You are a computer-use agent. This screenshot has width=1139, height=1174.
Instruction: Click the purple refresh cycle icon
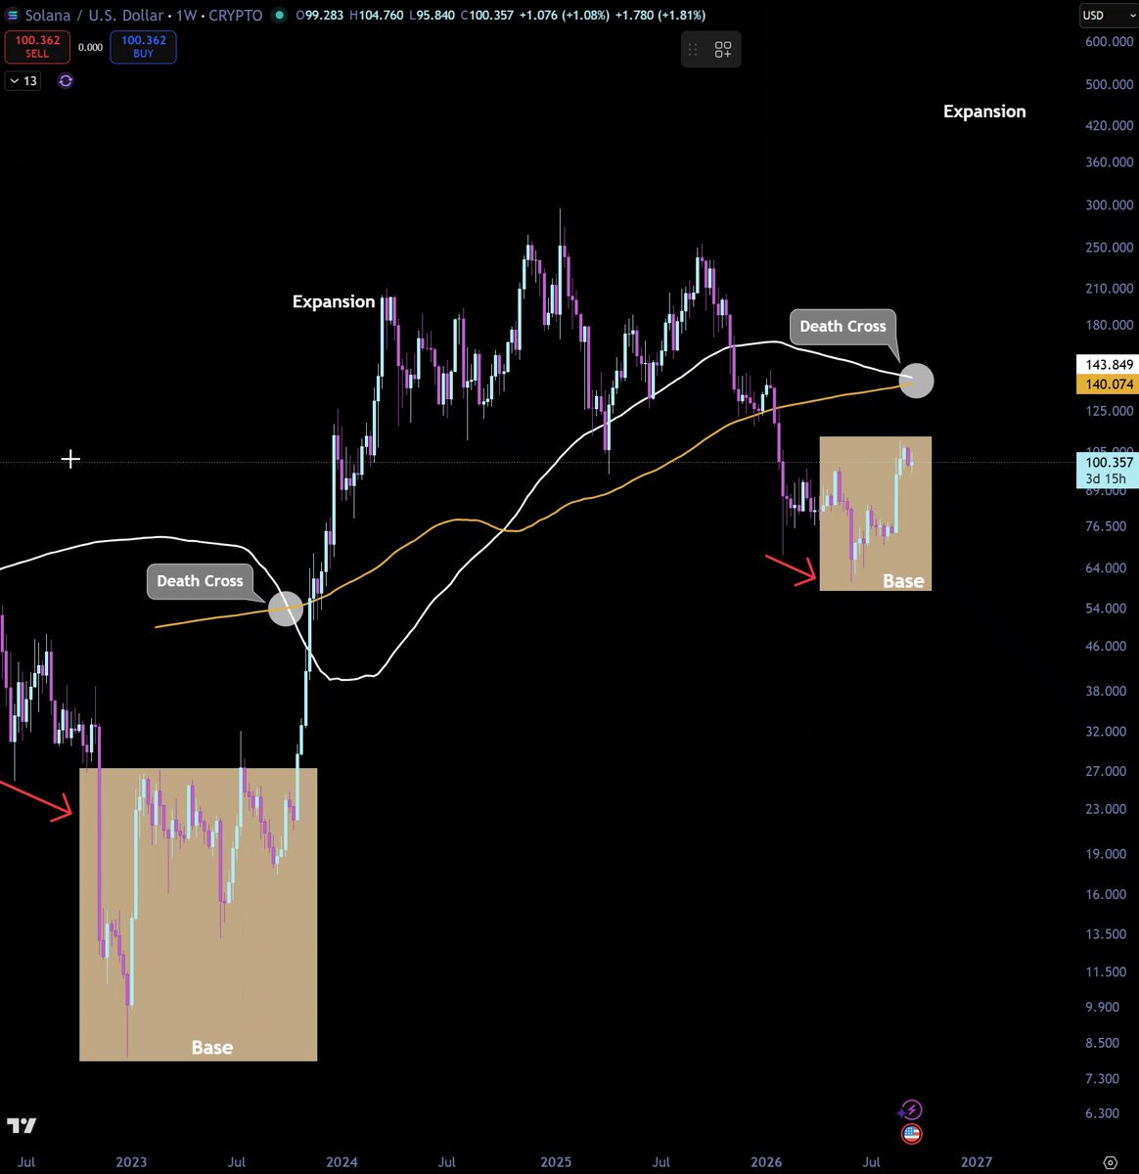[x=66, y=81]
